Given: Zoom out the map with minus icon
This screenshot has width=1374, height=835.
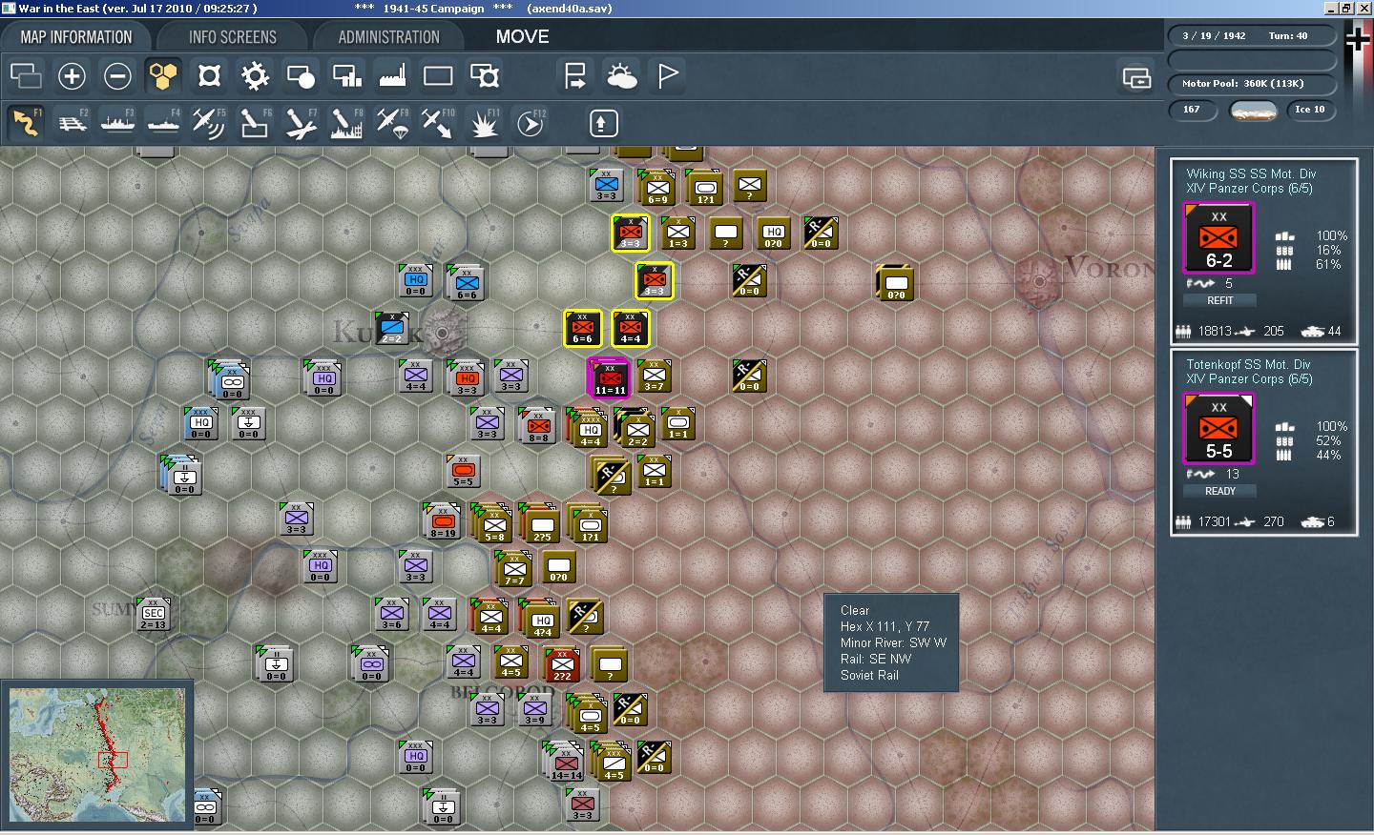Looking at the screenshot, I should coord(117,76).
